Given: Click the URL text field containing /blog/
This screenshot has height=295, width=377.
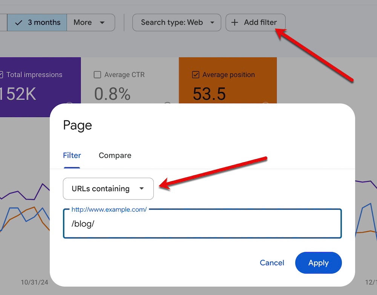Looking at the screenshot, I should click(202, 224).
